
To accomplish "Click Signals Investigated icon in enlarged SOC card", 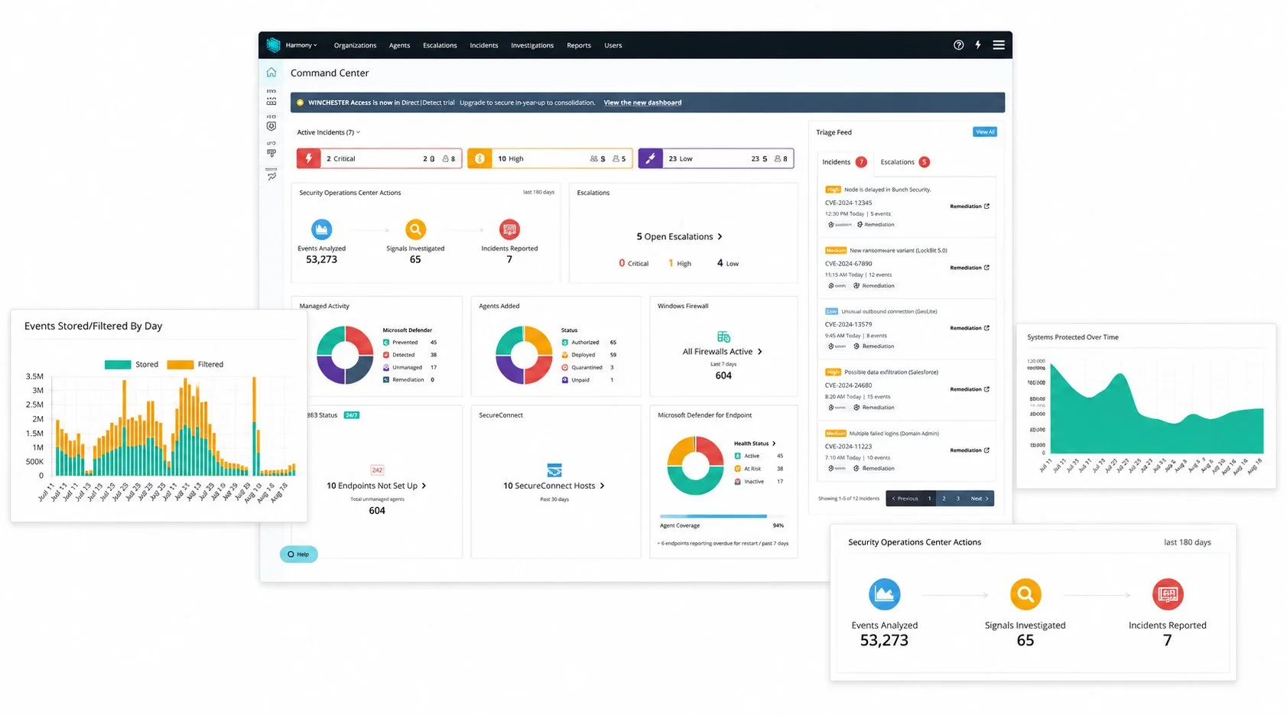I will (x=1025, y=594).
